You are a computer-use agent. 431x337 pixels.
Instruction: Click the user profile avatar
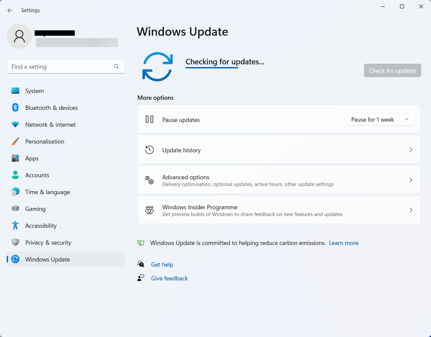click(20, 36)
